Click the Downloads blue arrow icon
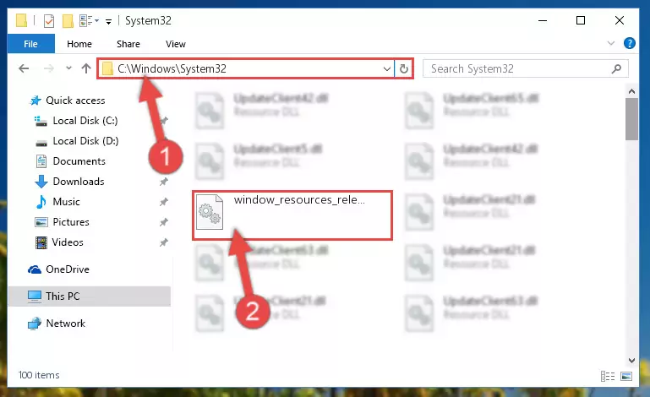 coord(41,182)
